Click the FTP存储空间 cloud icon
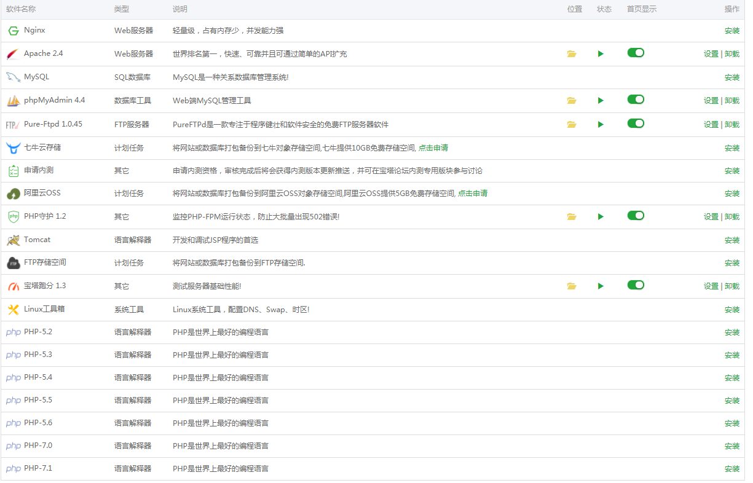753x483 pixels. [14, 263]
